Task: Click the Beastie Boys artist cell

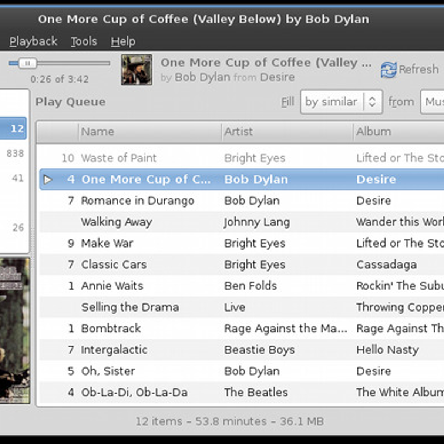Action: tap(259, 350)
